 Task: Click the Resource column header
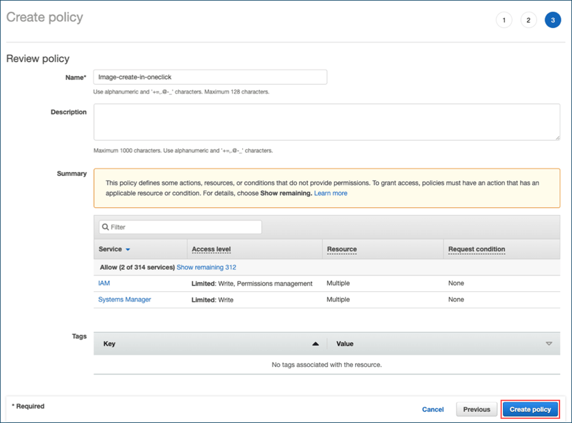click(342, 249)
